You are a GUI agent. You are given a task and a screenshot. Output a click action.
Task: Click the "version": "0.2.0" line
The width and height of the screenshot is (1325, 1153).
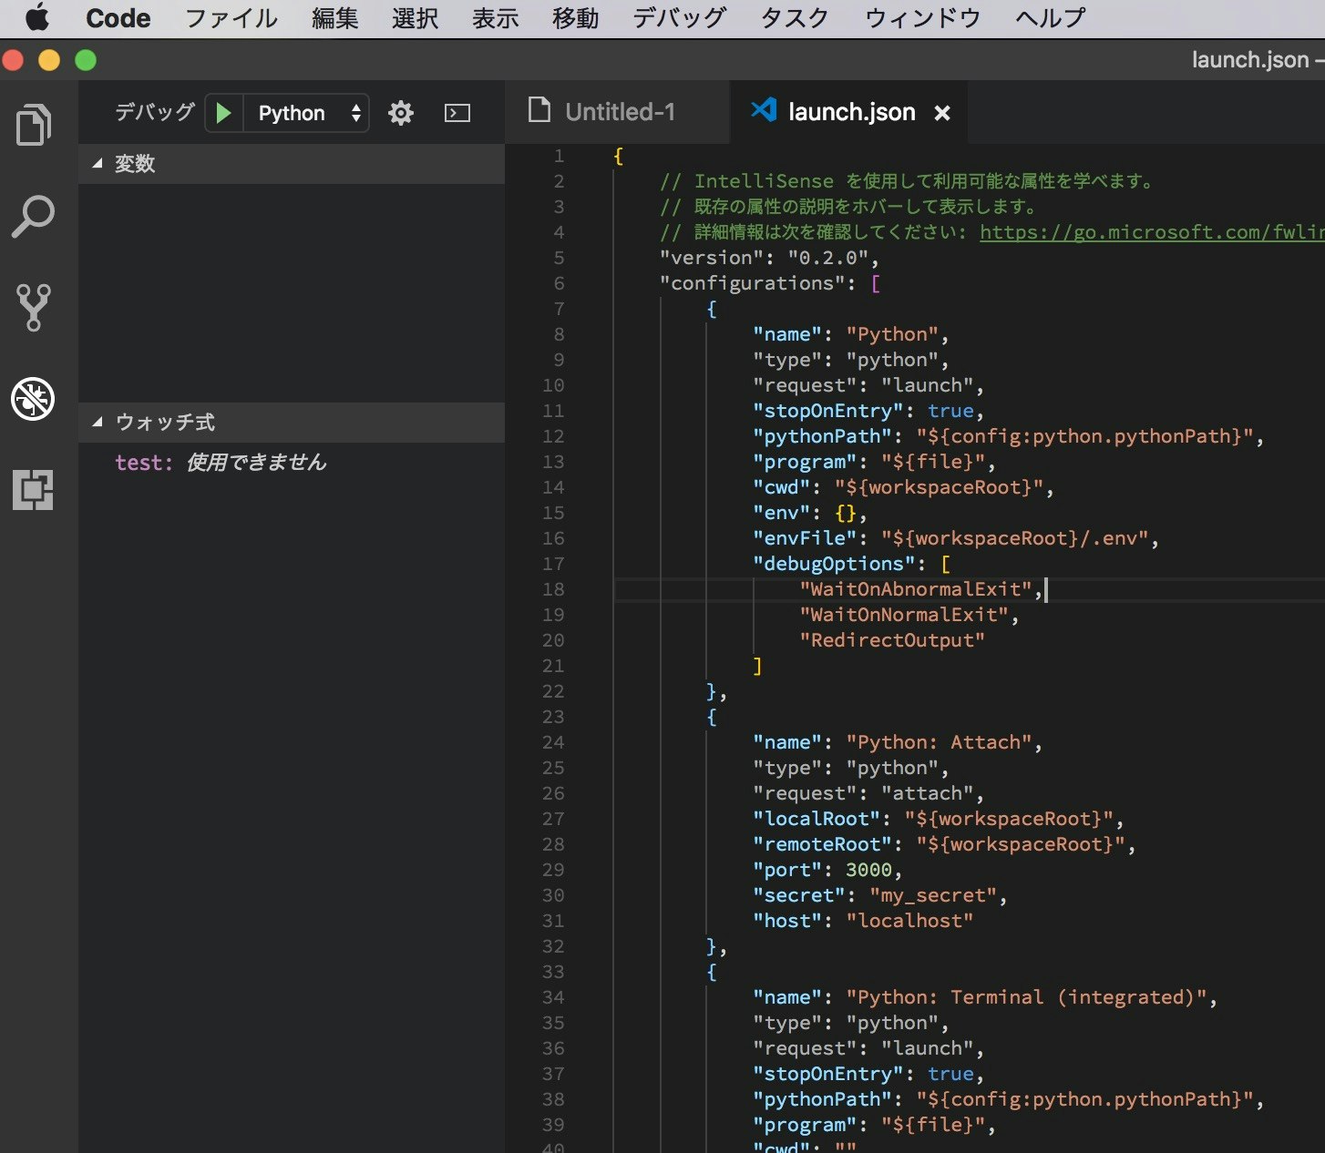[769, 258]
